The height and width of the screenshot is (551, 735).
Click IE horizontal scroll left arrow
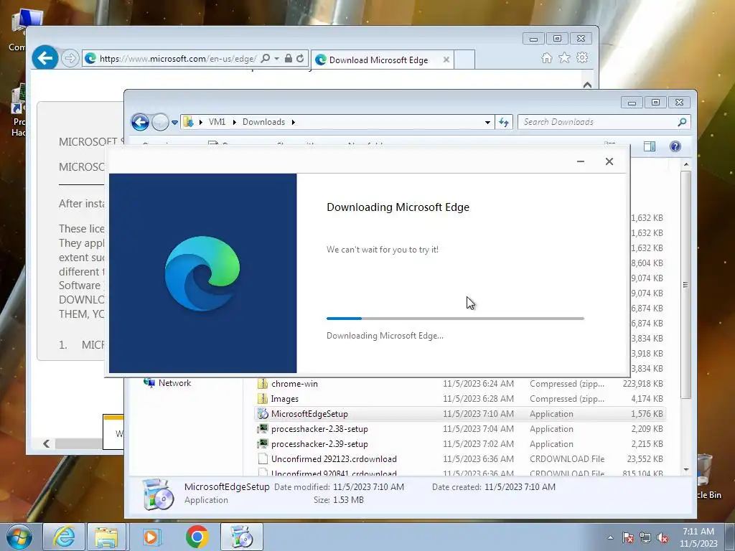click(x=47, y=443)
